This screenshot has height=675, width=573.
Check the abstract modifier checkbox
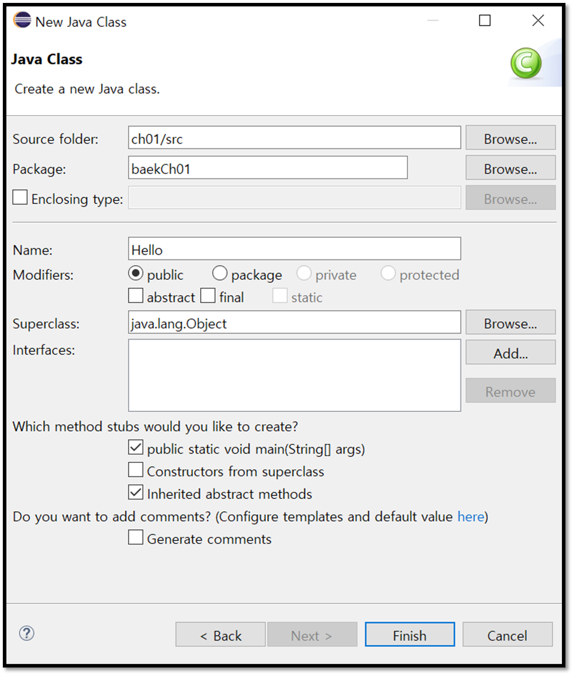tap(136, 296)
